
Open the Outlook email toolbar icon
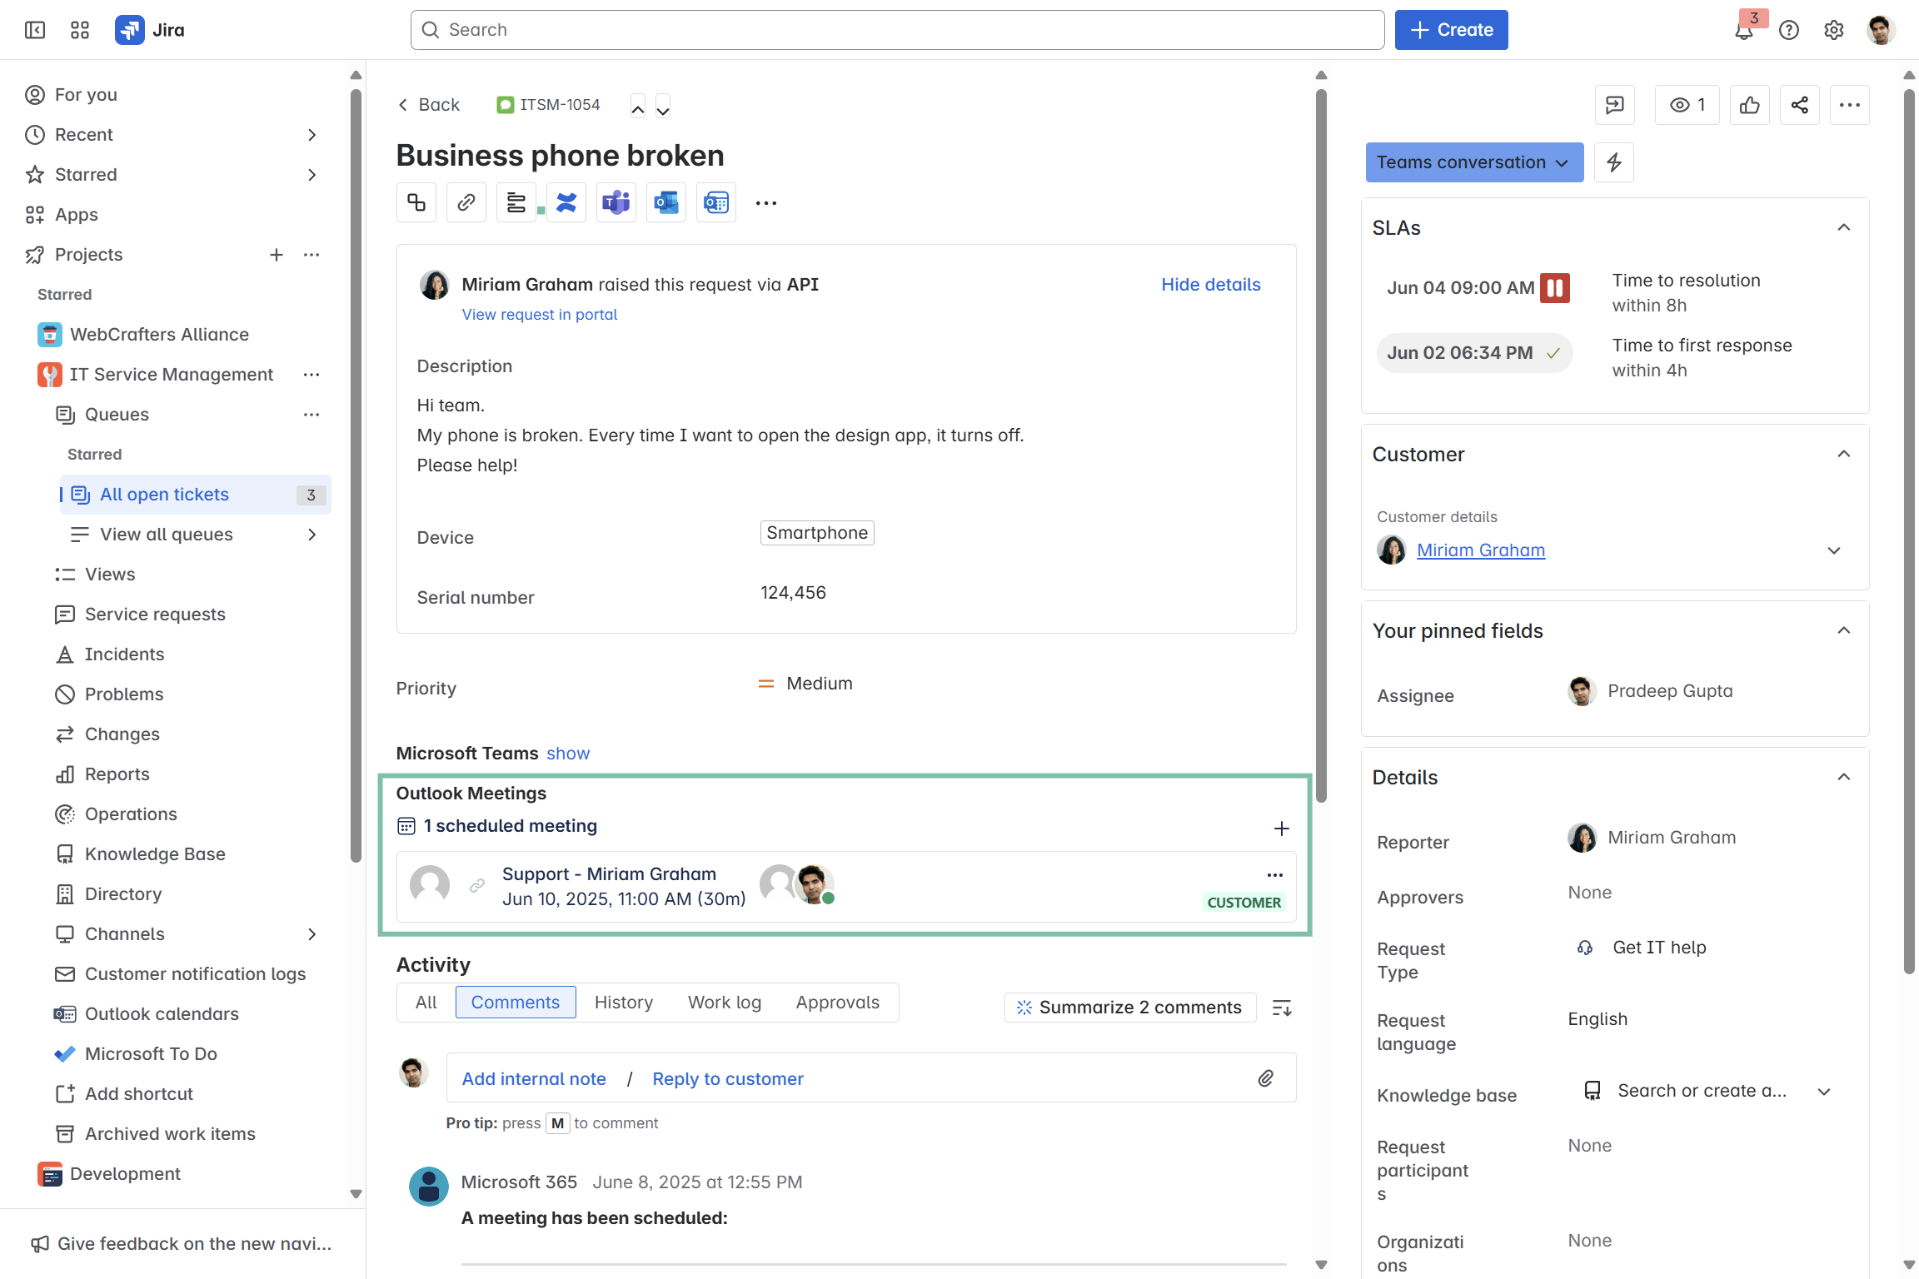coord(665,202)
